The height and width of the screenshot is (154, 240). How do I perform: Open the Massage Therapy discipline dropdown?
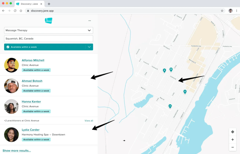click(x=49, y=30)
